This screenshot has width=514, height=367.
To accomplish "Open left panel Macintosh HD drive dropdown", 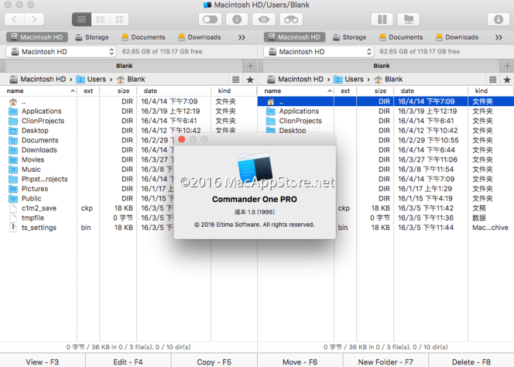I will coord(62,51).
